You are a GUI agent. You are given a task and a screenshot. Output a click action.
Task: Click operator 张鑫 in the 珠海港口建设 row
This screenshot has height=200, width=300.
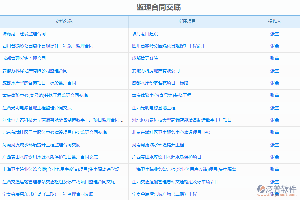[x=274, y=34]
